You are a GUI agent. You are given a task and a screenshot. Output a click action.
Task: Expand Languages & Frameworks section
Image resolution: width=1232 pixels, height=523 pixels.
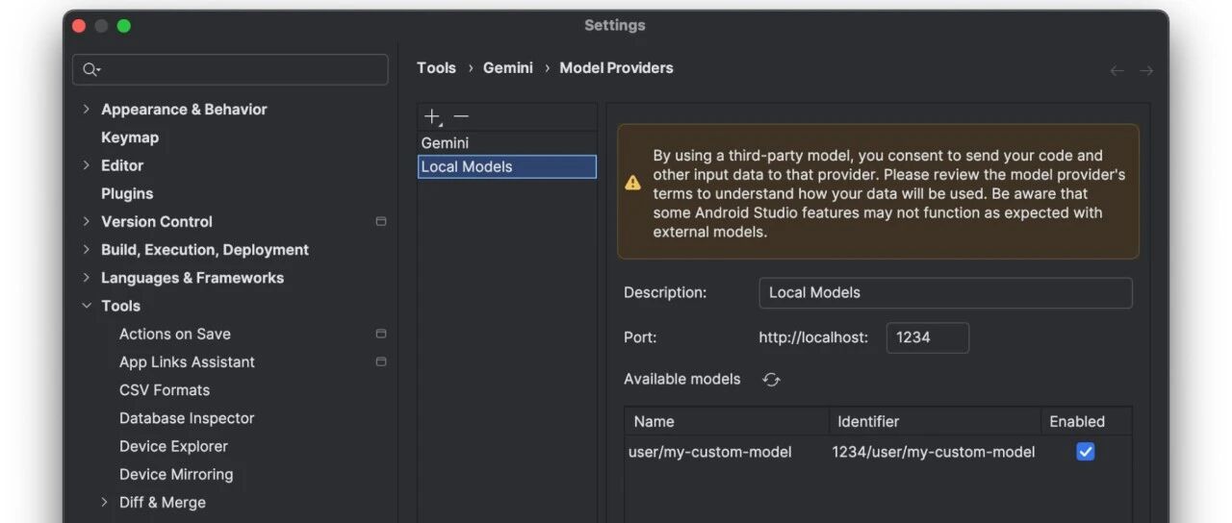(x=87, y=278)
